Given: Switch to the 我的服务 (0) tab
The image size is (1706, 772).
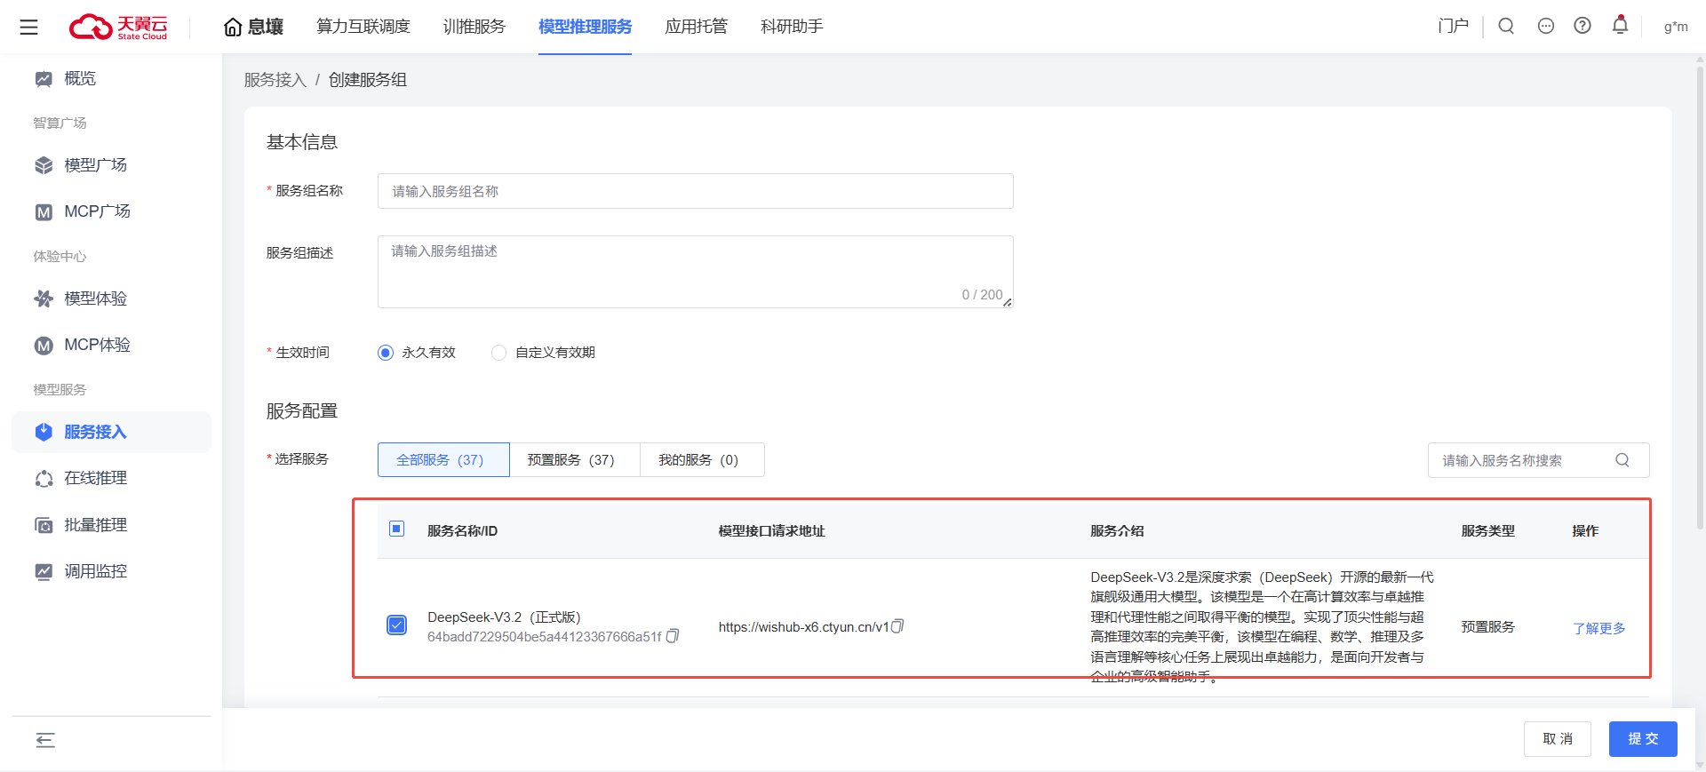Looking at the screenshot, I should pyautogui.click(x=698, y=460).
